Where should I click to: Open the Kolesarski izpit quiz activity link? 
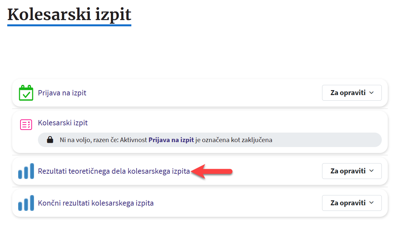click(63, 123)
